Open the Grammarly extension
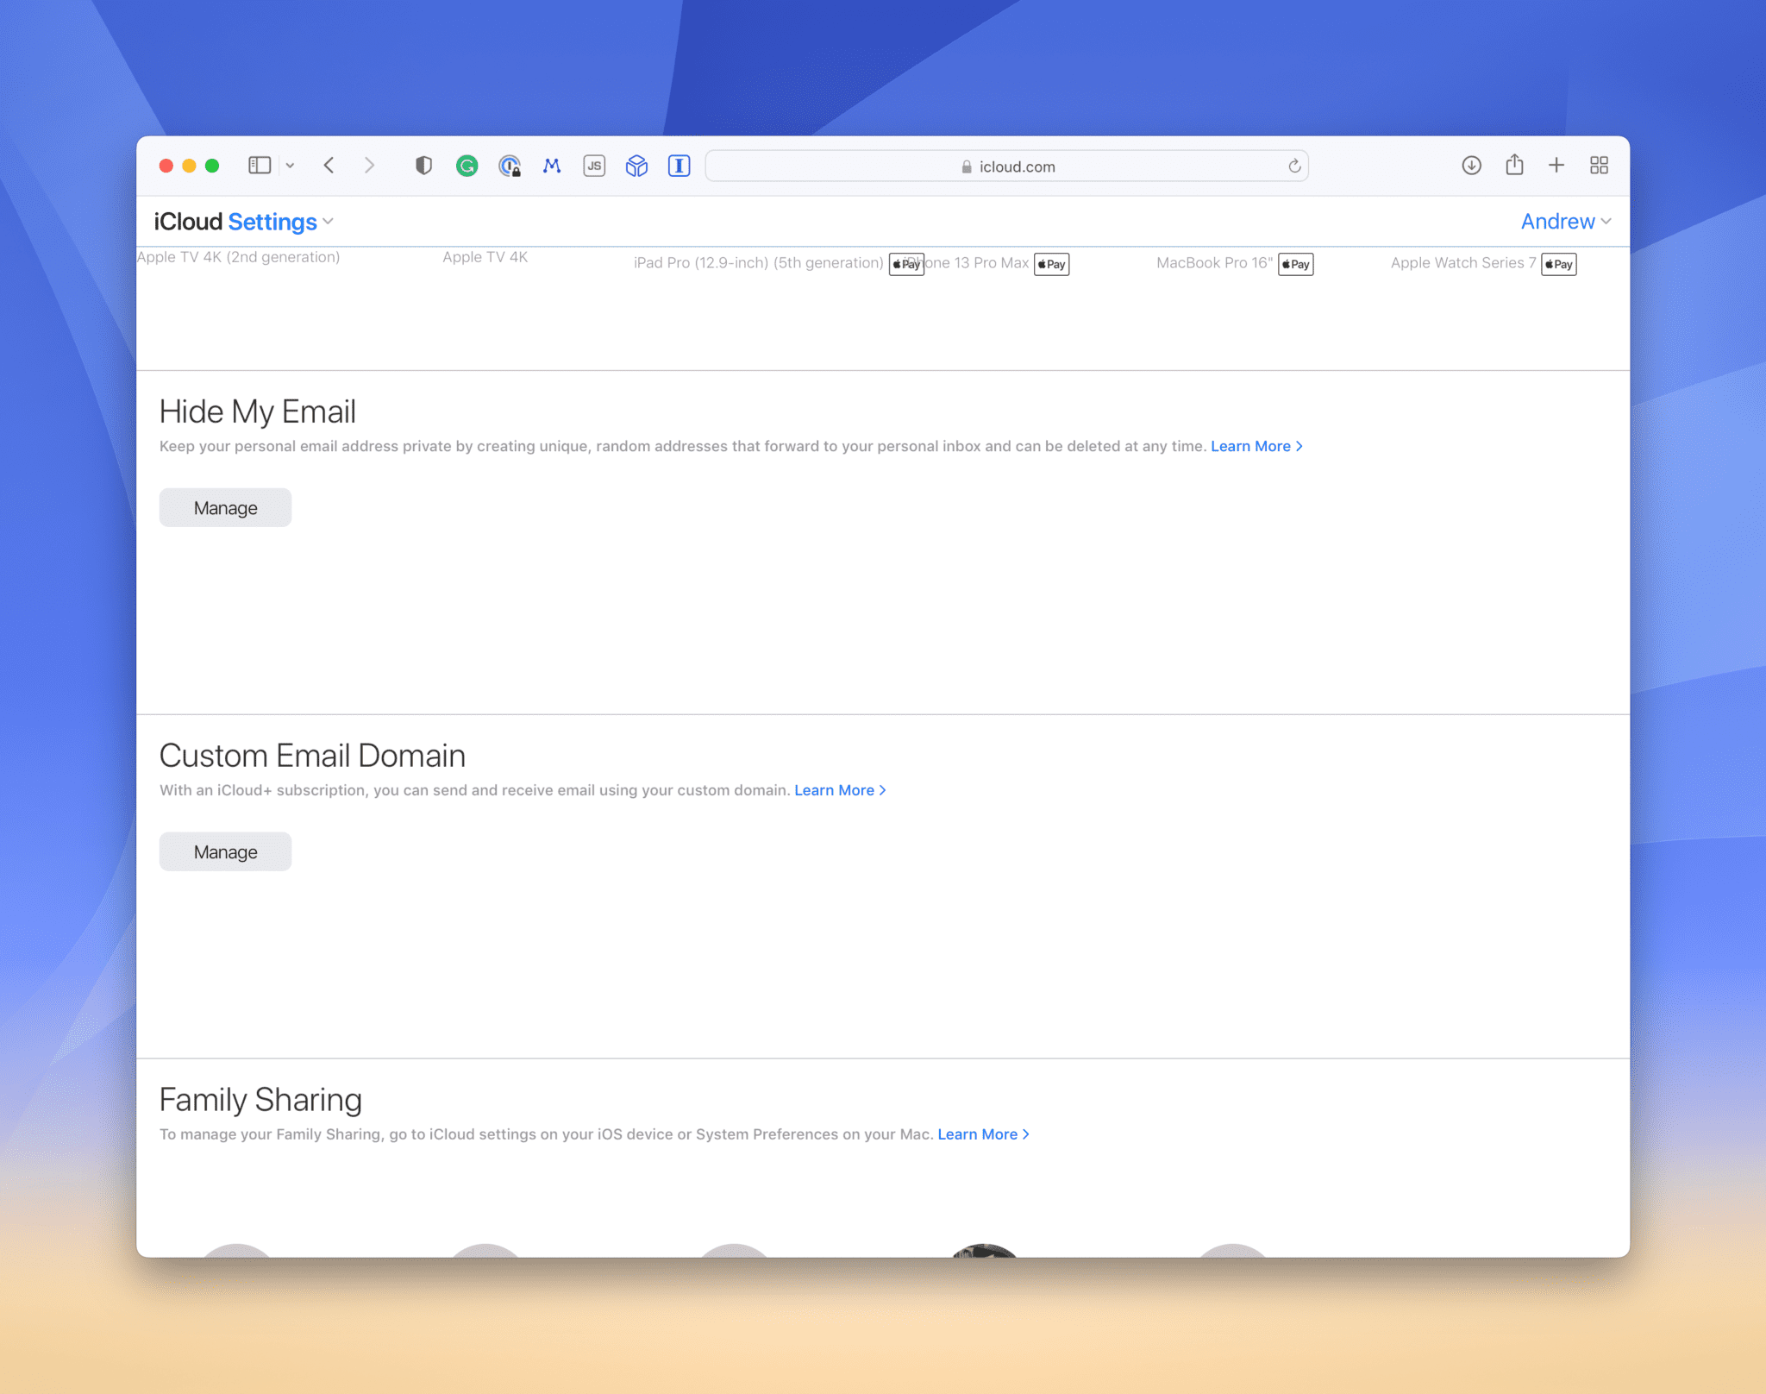The width and height of the screenshot is (1766, 1394). pyautogui.click(x=467, y=166)
